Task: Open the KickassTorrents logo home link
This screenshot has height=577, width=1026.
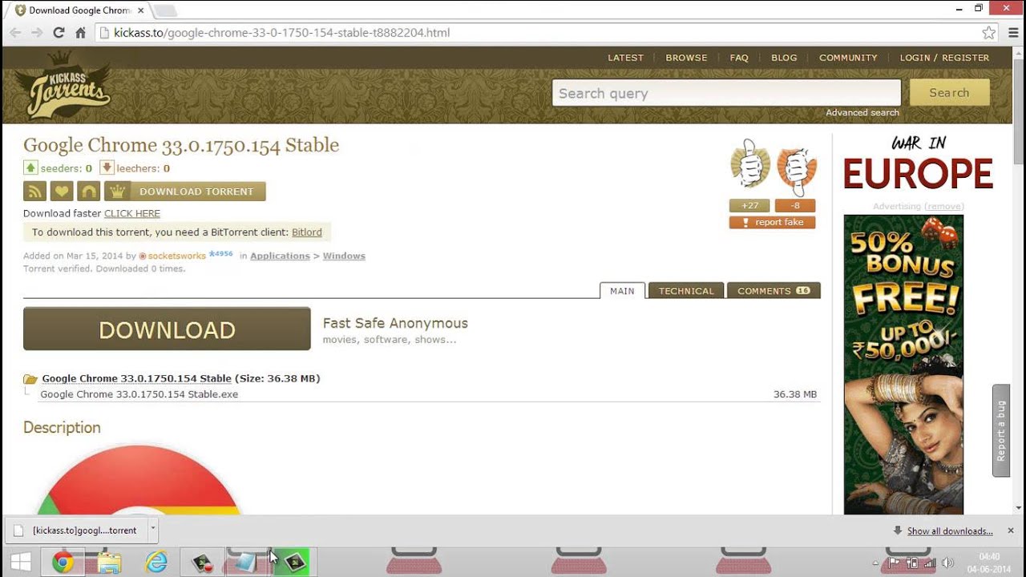Action: click(63, 85)
